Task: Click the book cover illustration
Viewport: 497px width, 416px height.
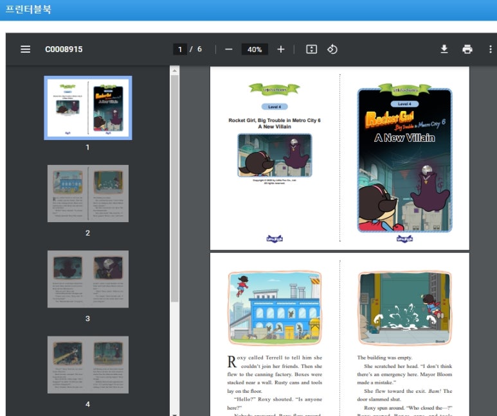Action: pos(405,160)
